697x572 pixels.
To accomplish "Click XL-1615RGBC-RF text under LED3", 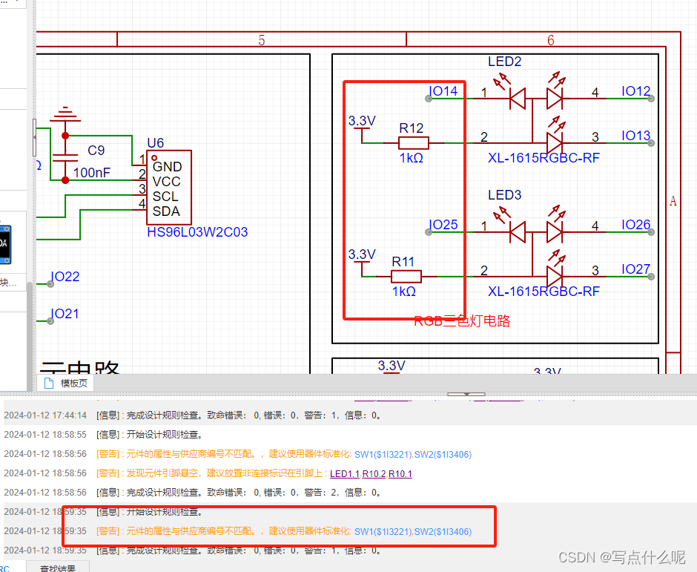I will point(544,292).
